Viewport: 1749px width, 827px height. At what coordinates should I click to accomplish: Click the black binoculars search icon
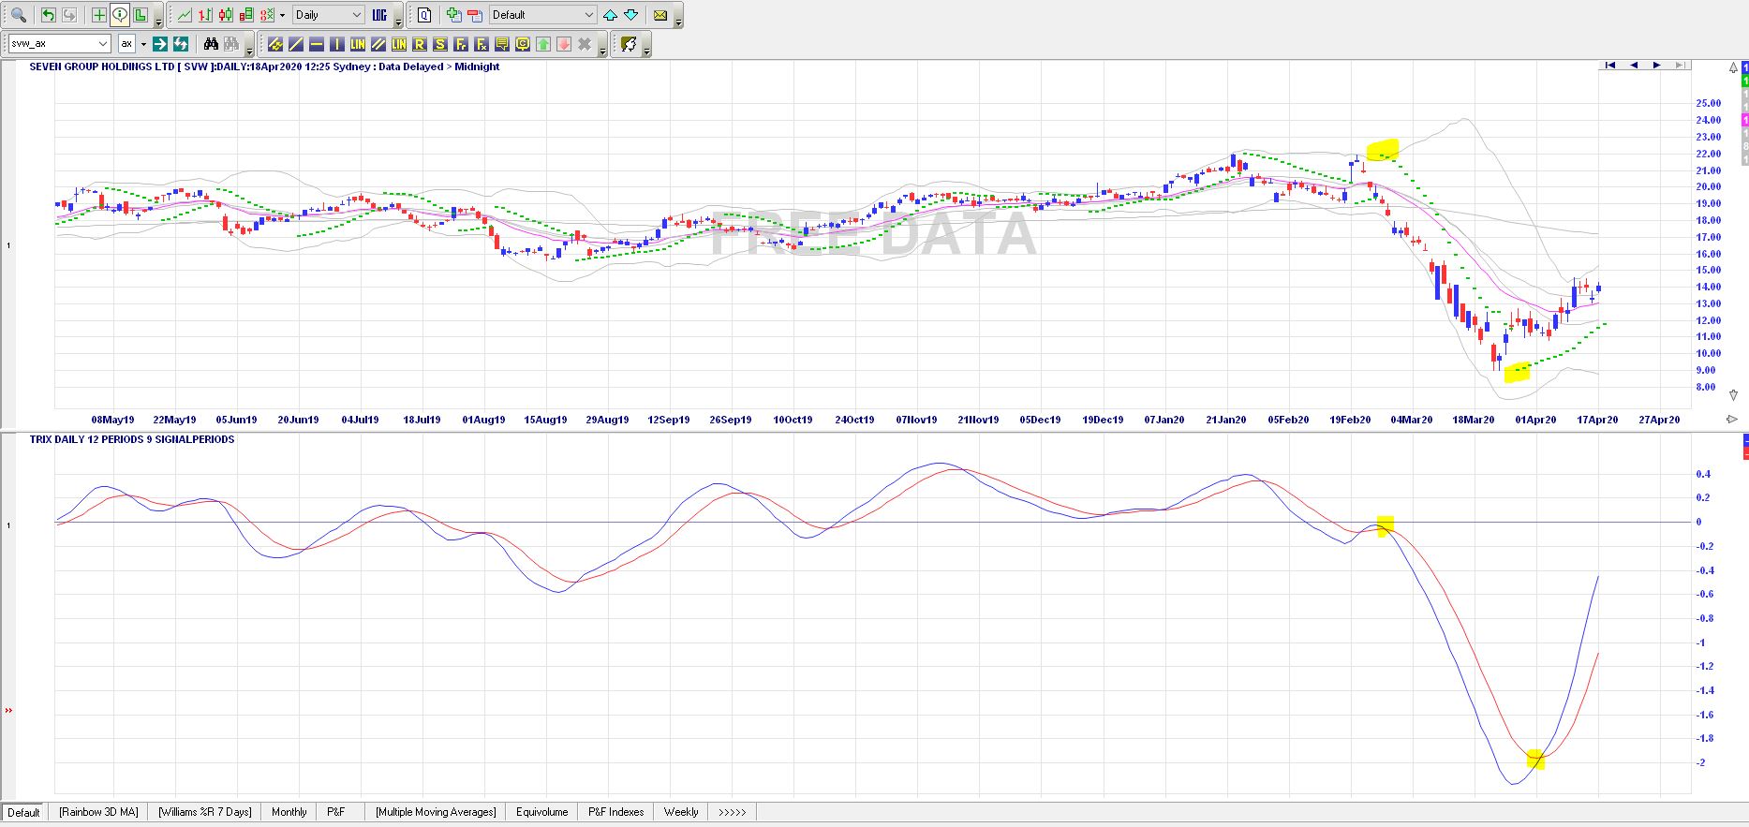pos(212,44)
